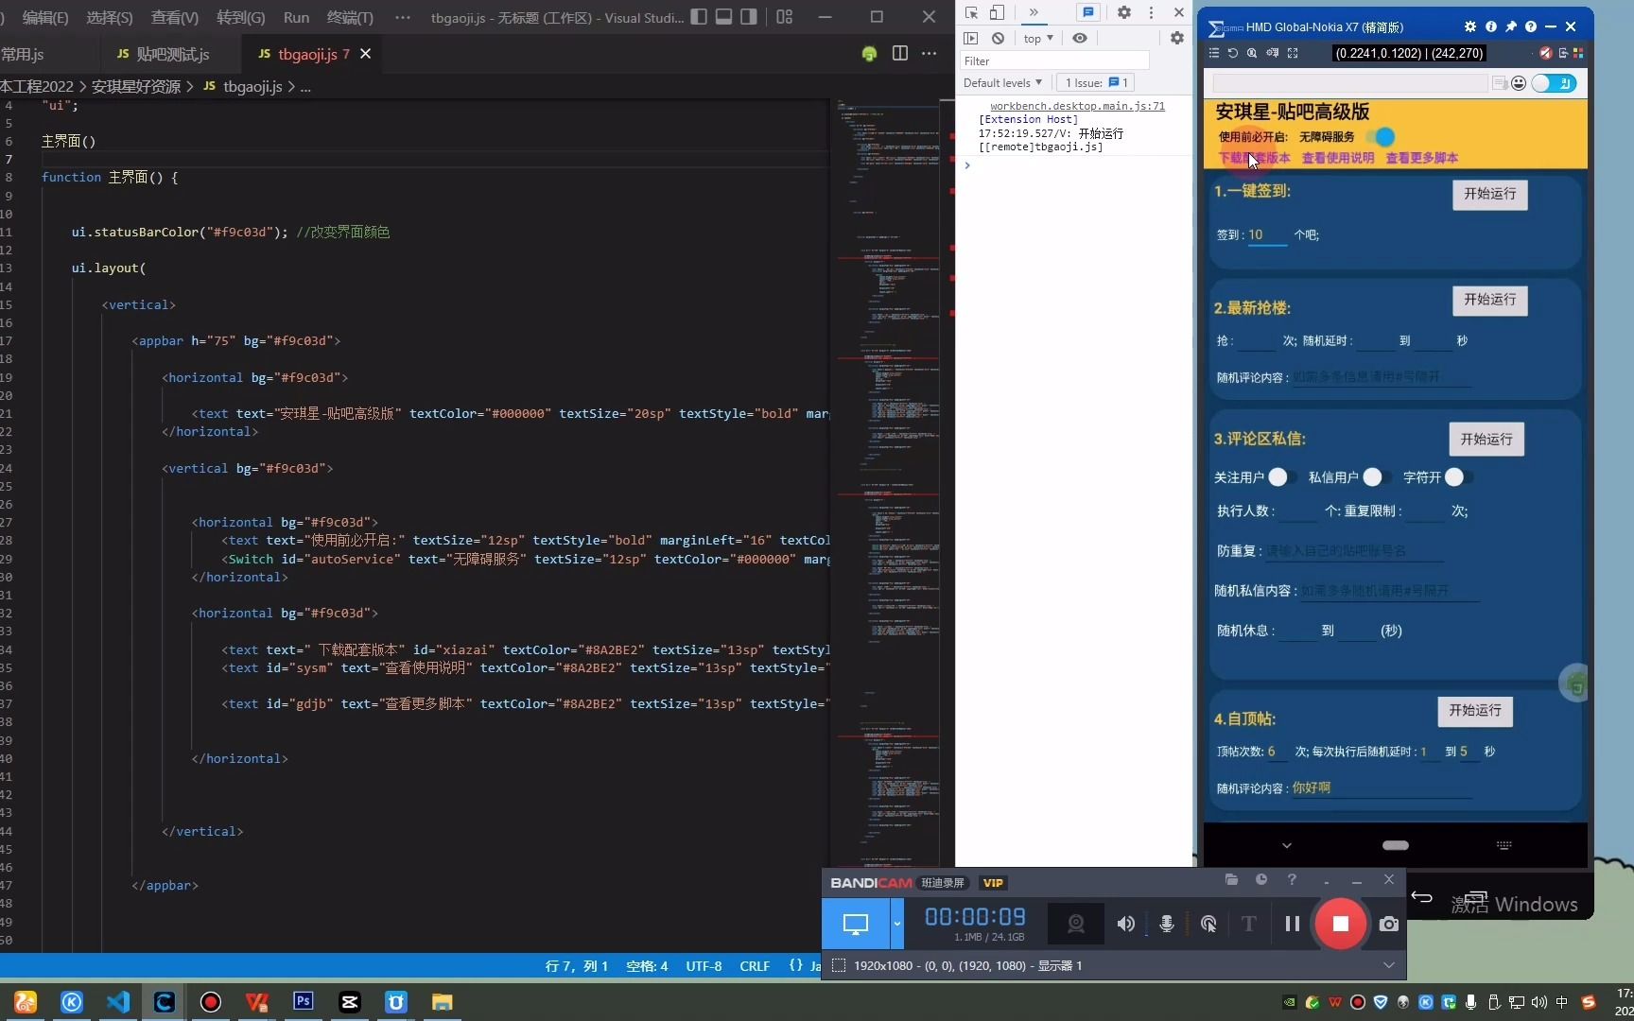Image resolution: width=1634 pixels, height=1021 pixels.
Task: Open DevTools settings gear in top bar
Action: pyautogui.click(x=1123, y=12)
